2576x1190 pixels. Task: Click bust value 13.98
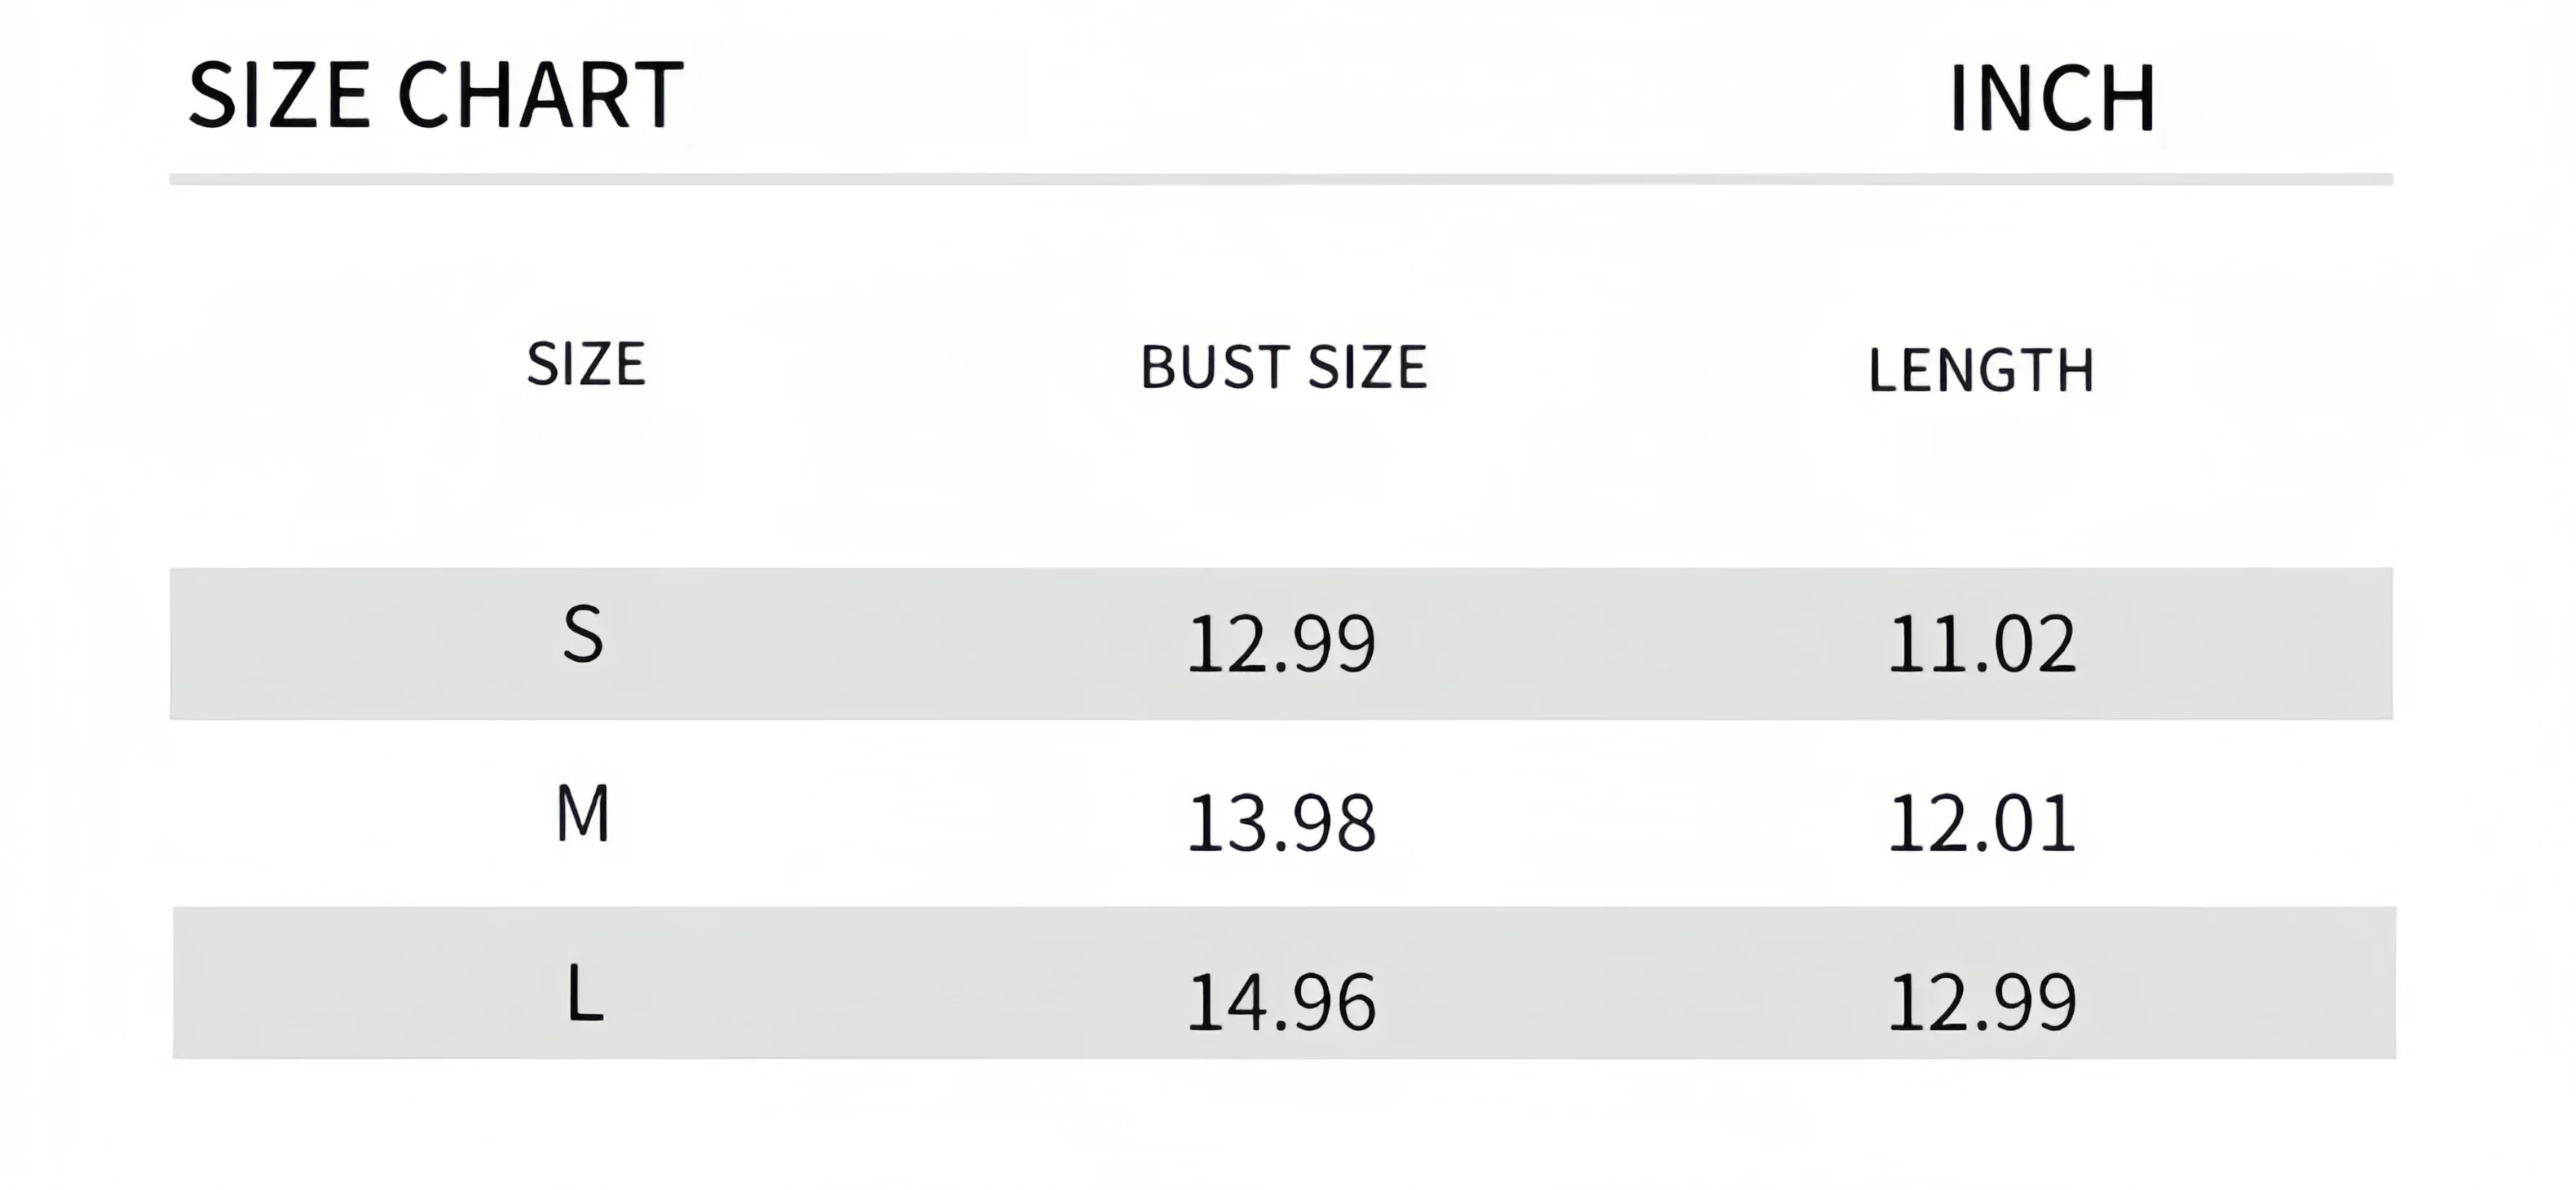click(1281, 823)
